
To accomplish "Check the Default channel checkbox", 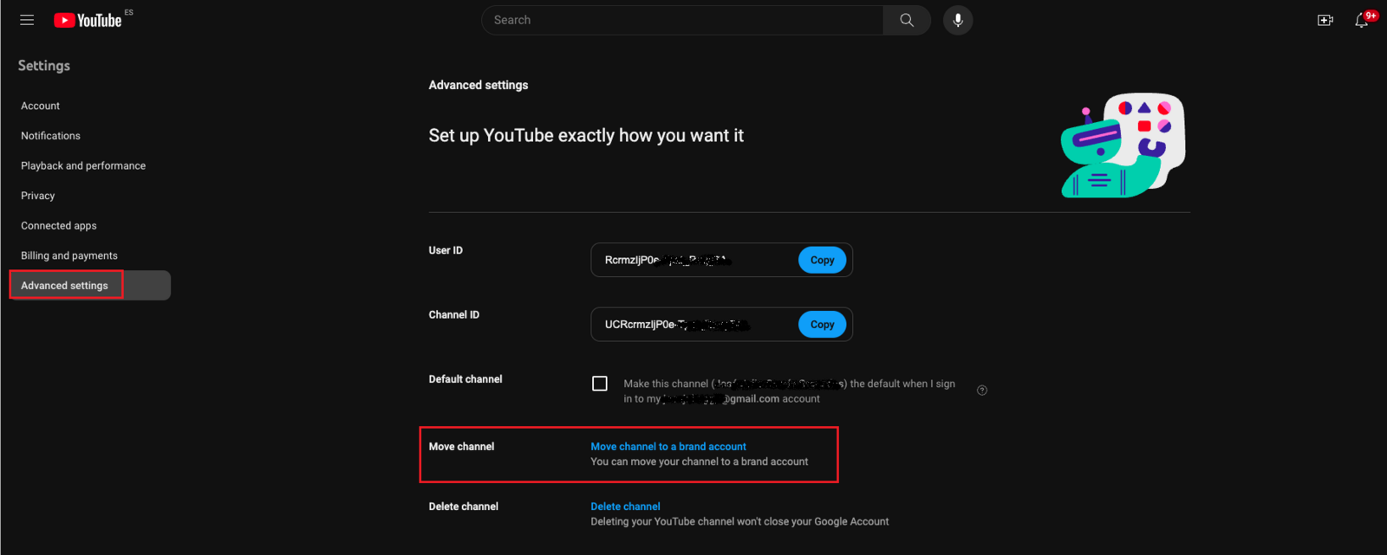I will (600, 384).
